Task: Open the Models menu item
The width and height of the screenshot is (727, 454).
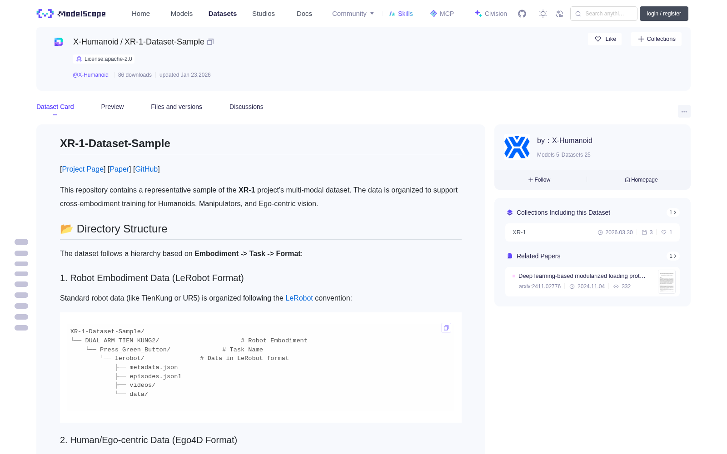Action: point(182,14)
